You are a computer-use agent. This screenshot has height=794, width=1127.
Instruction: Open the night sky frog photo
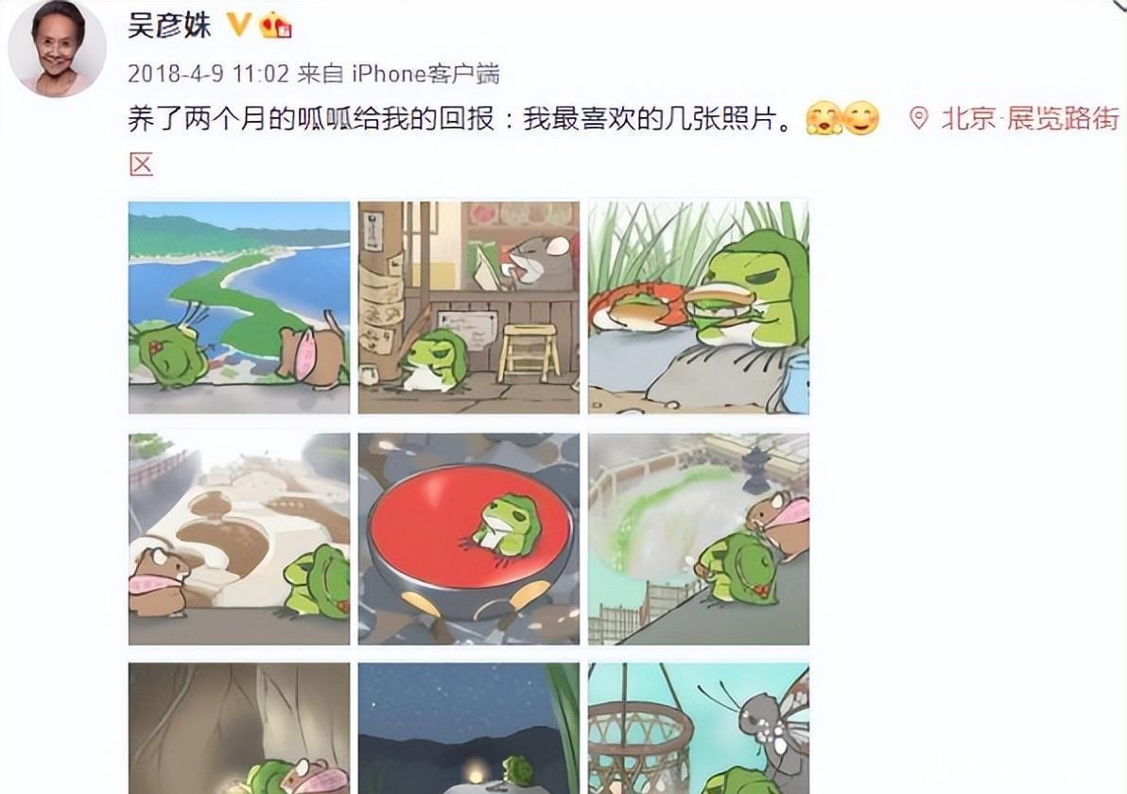pyautogui.click(x=469, y=729)
